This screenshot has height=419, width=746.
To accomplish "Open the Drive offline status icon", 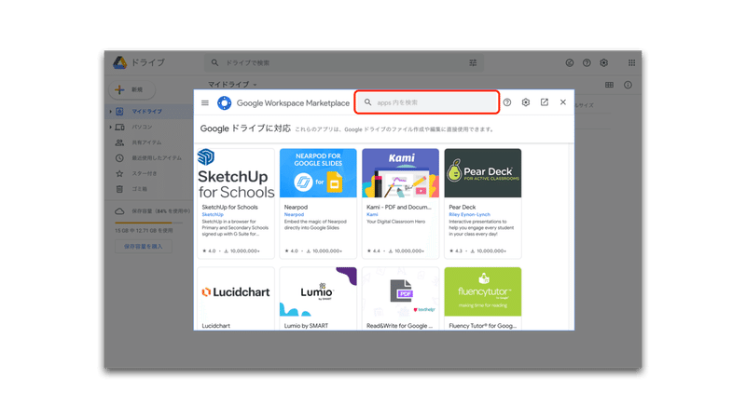I will (x=570, y=62).
